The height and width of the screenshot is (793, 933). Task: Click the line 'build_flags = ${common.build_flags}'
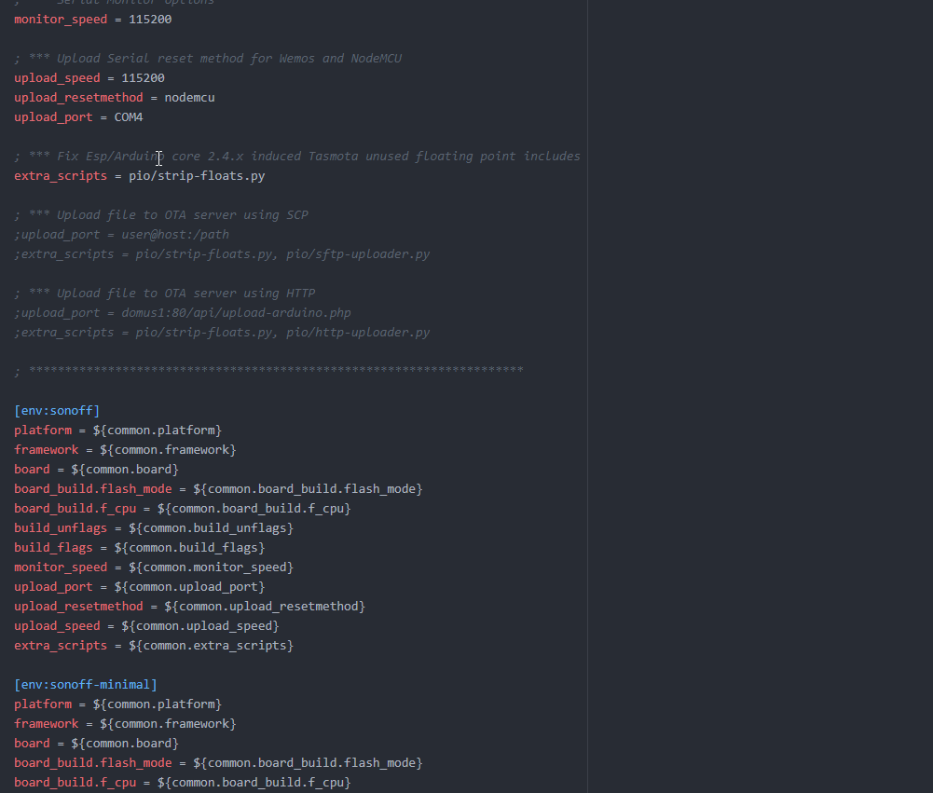point(139,548)
